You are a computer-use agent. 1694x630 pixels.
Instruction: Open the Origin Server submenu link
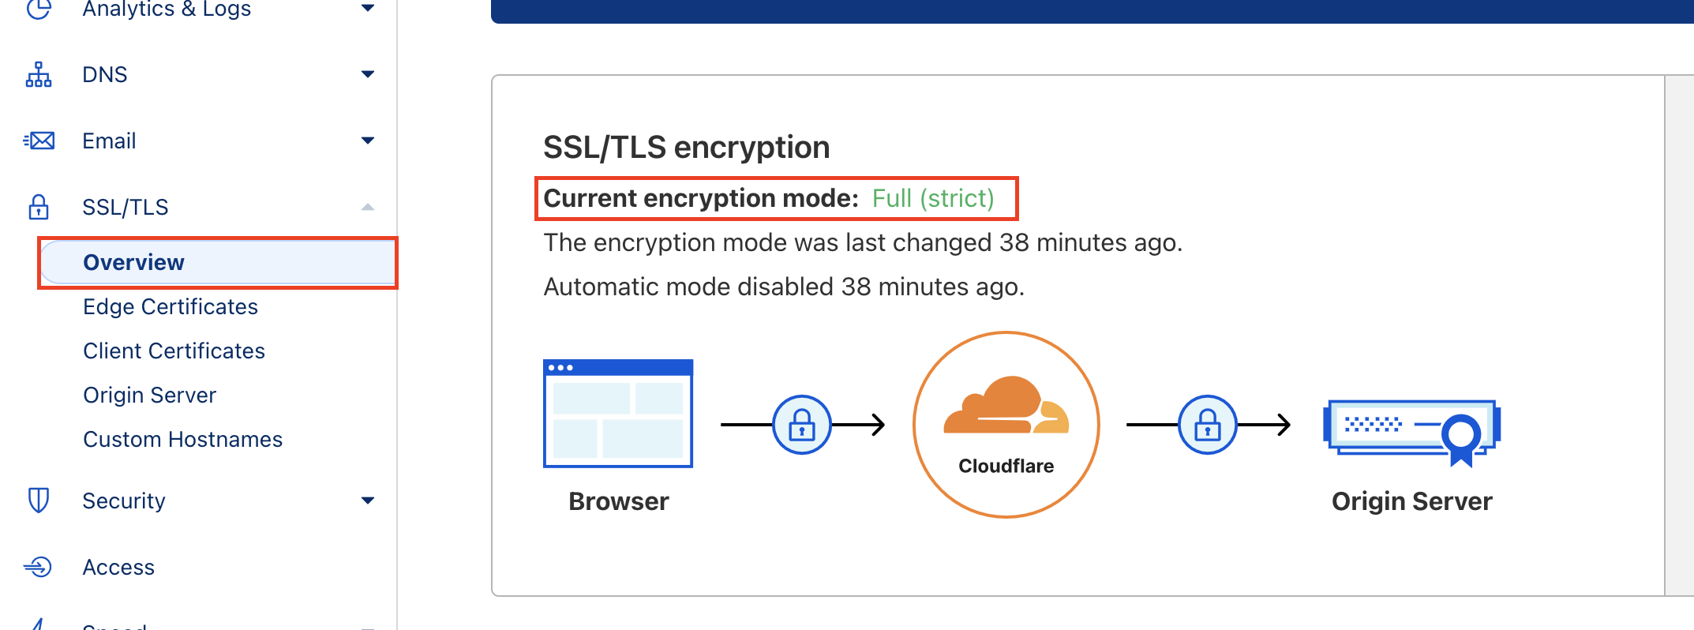pos(150,395)
